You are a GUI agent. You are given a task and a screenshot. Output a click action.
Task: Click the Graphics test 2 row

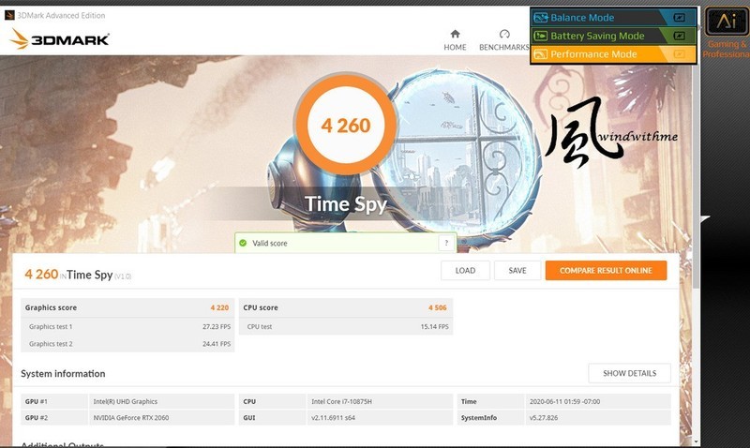click(127, 344)
